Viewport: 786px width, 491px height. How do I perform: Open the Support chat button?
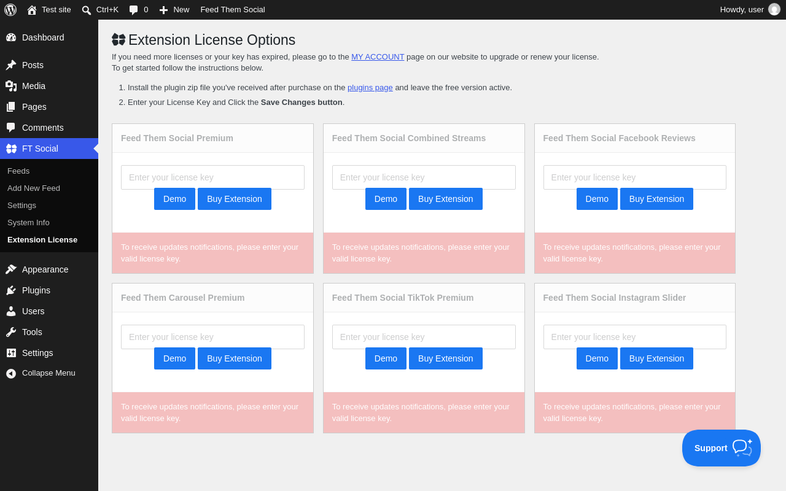[x=722, y=448]
